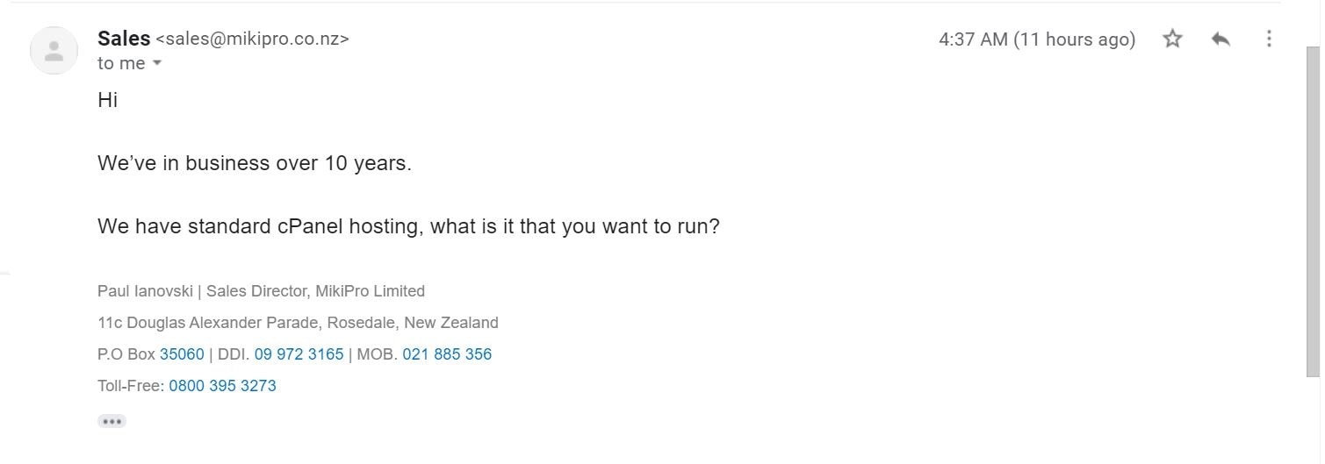Image resolution: width=1325 pixels, height=464 pixels.
Task: Star this email from Sales
Action: (x=1172, y=39)
